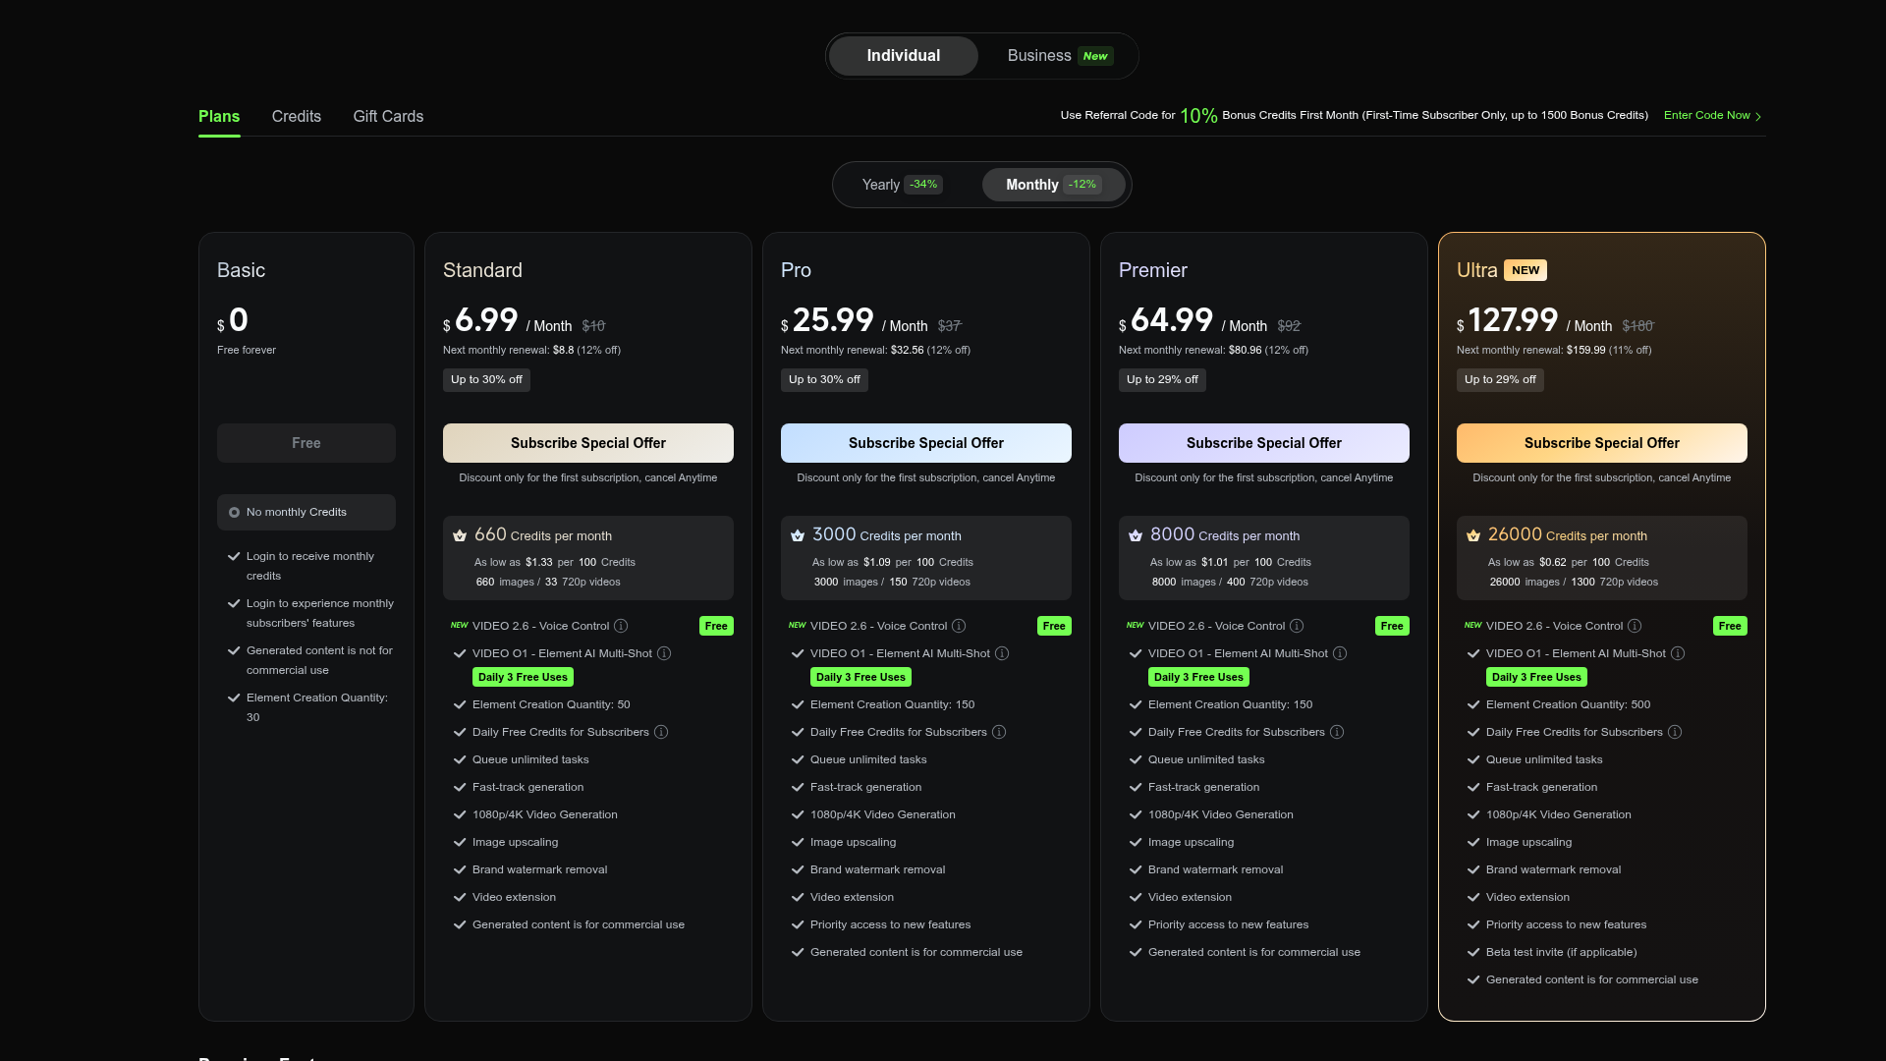The image size is (1886, 1061).
Task: Click the No monthly Credits radio indicator
Action: (234, 513)
